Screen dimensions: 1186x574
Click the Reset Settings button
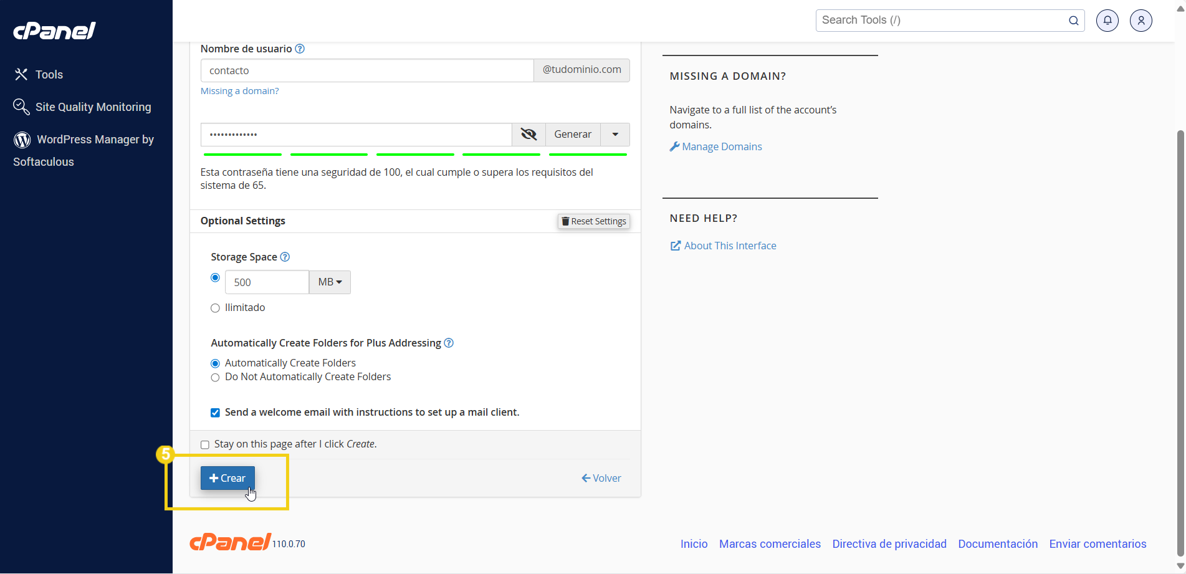click(593, 221)
